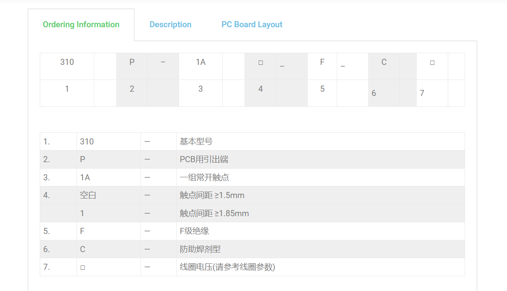The width and height of the screenshot is (507, 291).
Task: Click the 线圈电压(请参考线圈参数) text
Action: click(x=227, y=267)
